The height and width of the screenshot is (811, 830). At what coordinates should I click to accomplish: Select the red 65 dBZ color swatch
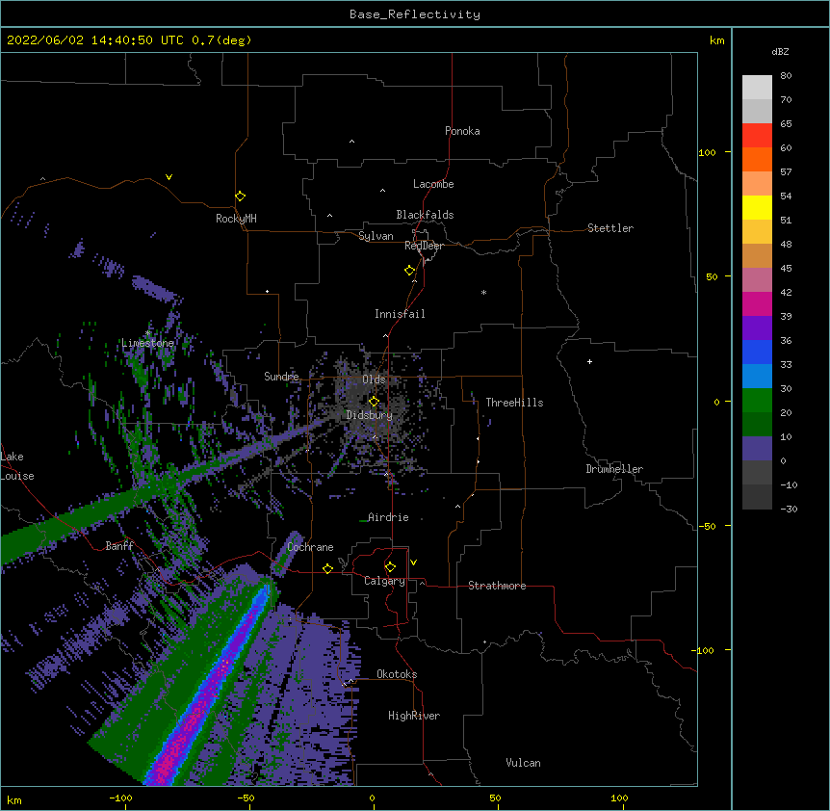[757, 135]
